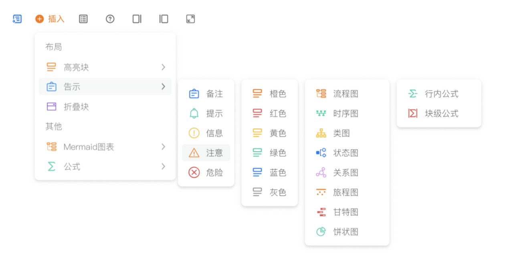Click the right sidebar panel icon
The width and height of the screenshot is (513, 265).
point(137,19)
